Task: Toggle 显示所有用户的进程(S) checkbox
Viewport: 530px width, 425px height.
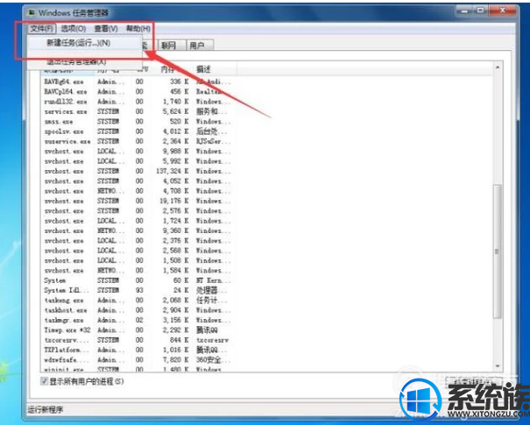Action: (45, 381)
